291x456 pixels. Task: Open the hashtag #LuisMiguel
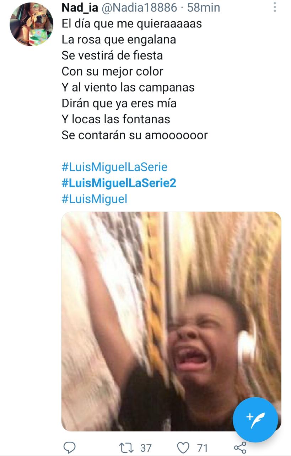pyautogui.click(x=94, y=199)
